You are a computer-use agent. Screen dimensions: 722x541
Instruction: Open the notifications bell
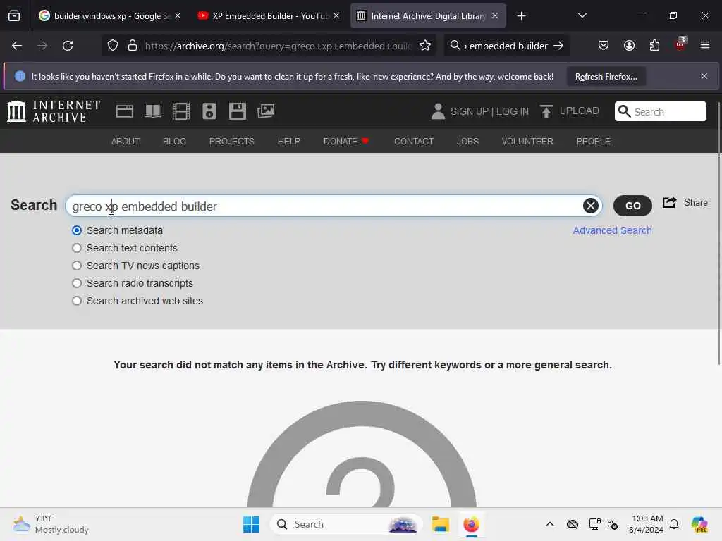(x=674, y=524)
